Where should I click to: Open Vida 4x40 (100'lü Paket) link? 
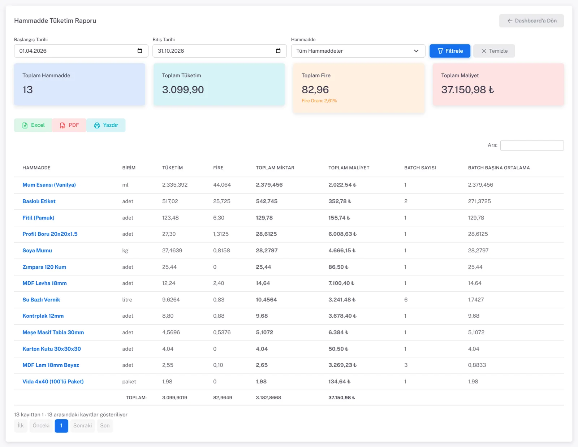pyautogui.click(x=53, y=382)
